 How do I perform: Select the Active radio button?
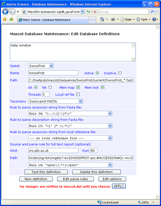click(97, 73)
